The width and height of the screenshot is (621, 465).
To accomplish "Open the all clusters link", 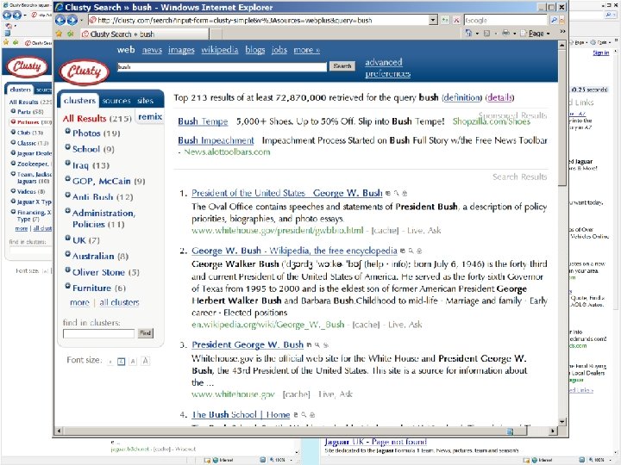I will click(119, 302).
